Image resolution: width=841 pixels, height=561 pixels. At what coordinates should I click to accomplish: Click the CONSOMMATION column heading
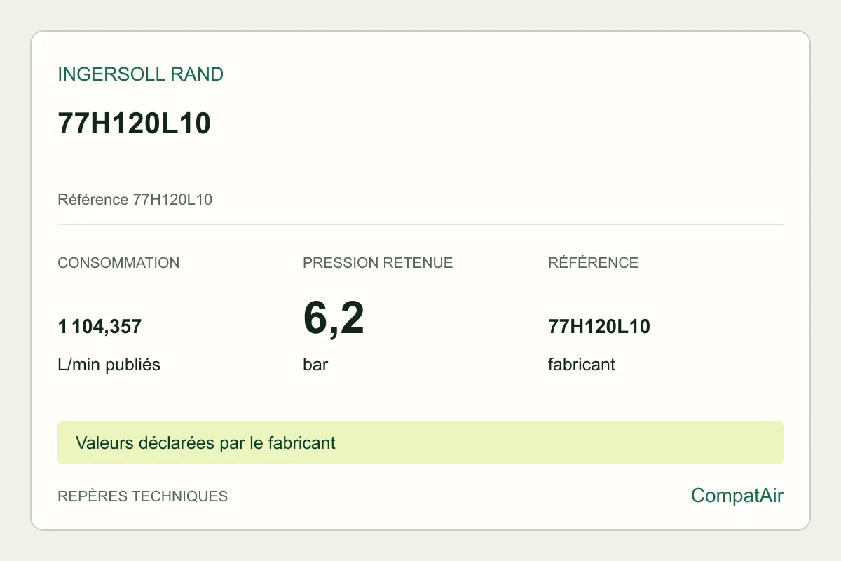[118, 263]
